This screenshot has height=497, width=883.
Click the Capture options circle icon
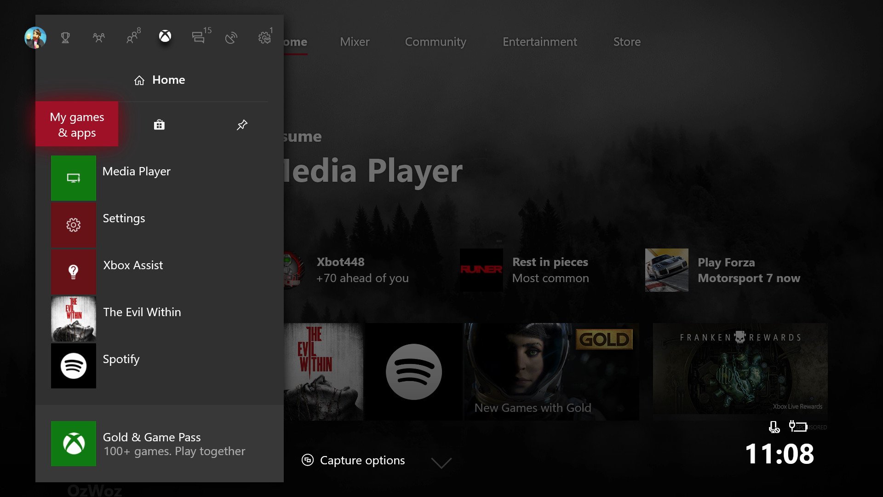click(x=307, y=460)
